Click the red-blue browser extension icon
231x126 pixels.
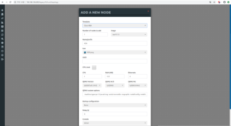point(219,2)
